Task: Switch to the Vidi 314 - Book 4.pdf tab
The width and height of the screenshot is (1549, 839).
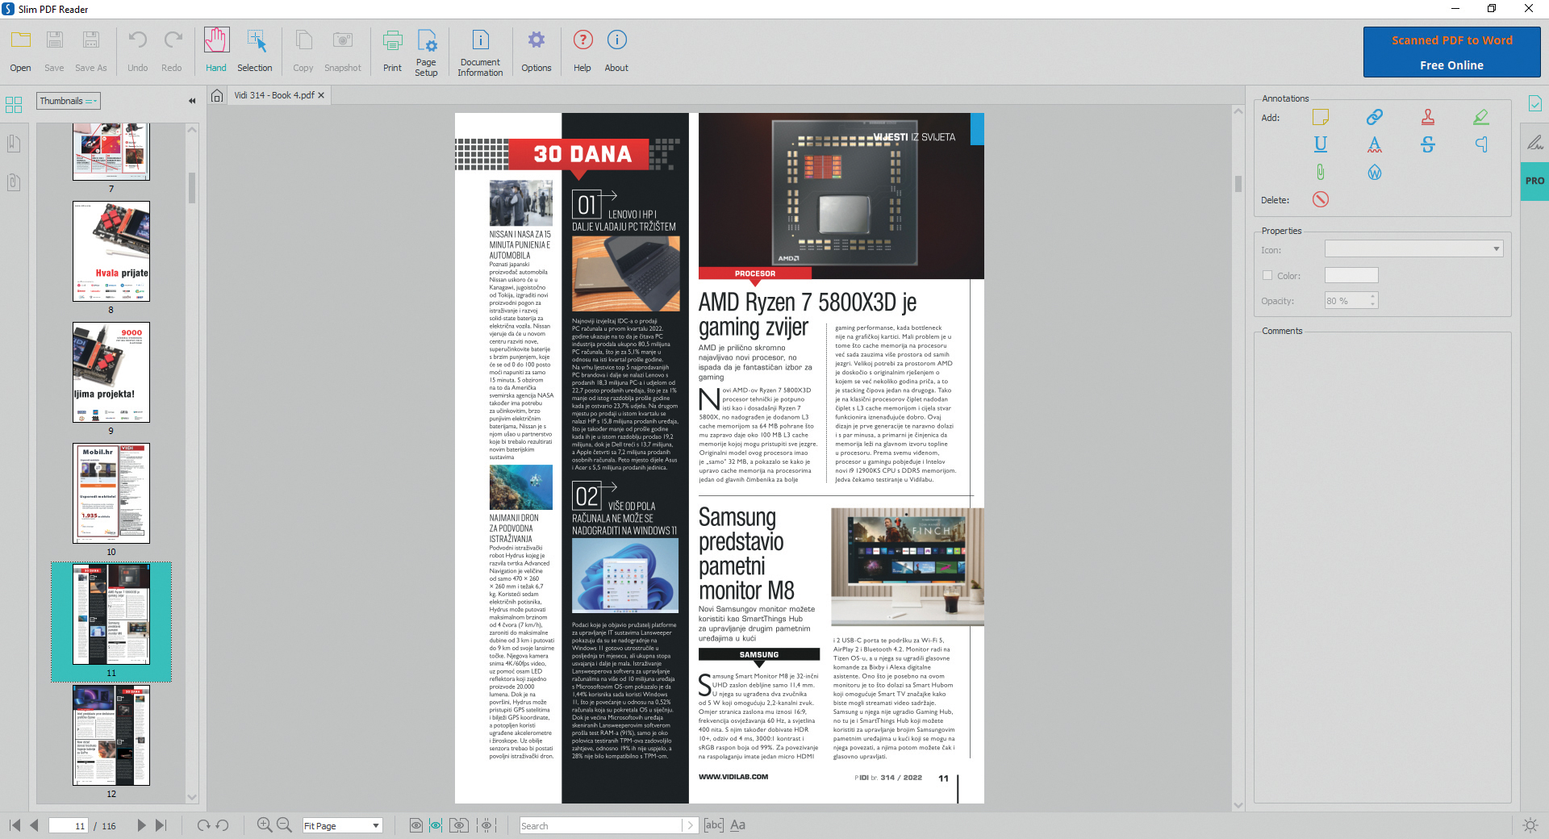Action: (274, 95)
